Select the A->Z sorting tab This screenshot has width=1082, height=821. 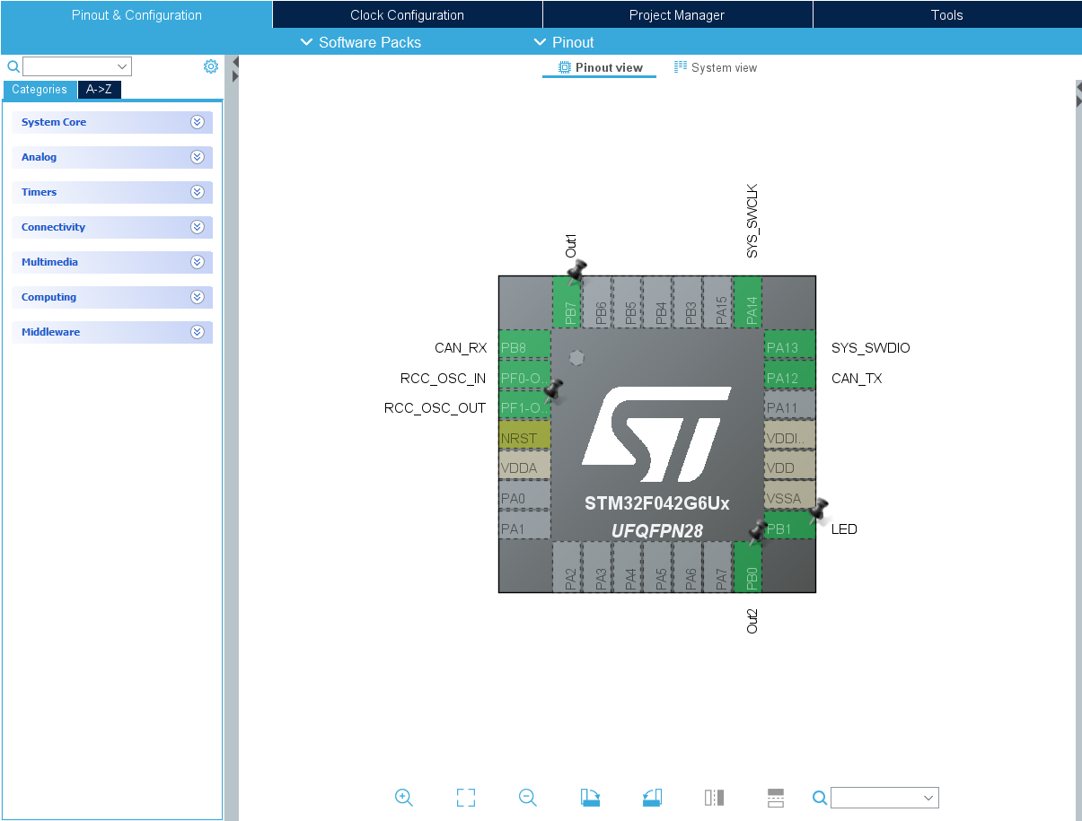(x=99, y=90)
